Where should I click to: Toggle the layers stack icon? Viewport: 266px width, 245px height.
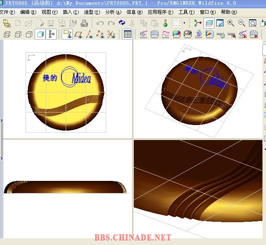pyautogui.click(x=209, y=23)
